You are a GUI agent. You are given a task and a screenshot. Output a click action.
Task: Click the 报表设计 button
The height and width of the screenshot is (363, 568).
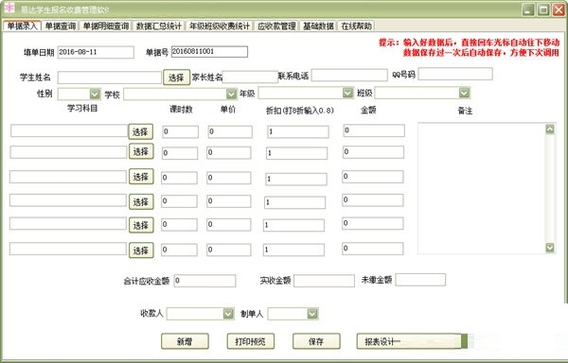(x=412, y=341)
